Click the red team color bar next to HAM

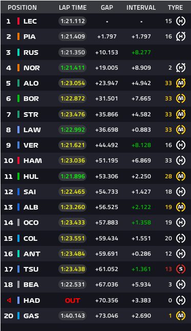pyautogui.click(x=18, y=160)
